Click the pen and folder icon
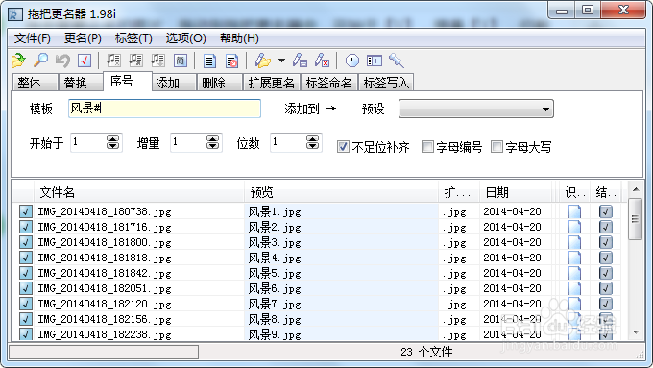Screen dimensions: 653x368 pyautogui.click(x=262, y=61)
